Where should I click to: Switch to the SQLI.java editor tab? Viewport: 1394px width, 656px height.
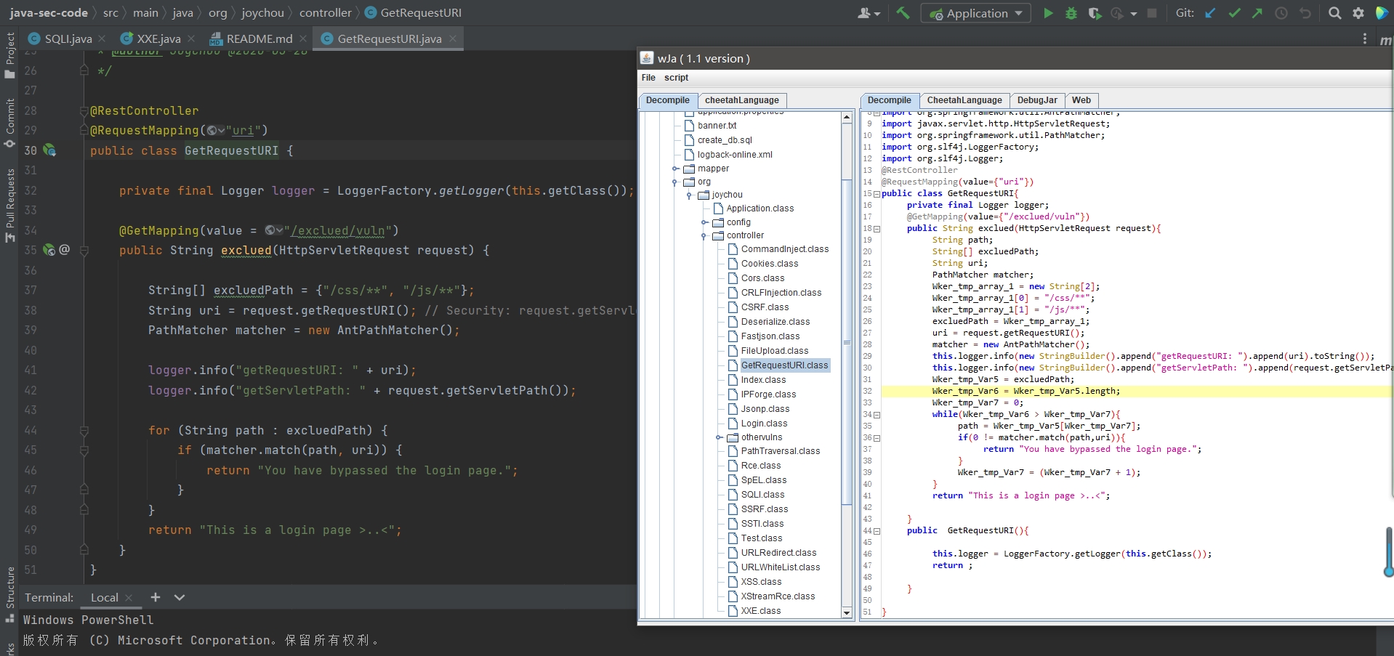point(68,39)
